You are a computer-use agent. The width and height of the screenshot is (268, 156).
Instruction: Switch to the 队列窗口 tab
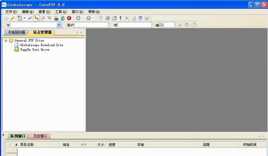pyautogui.click(x=18, y=136)
